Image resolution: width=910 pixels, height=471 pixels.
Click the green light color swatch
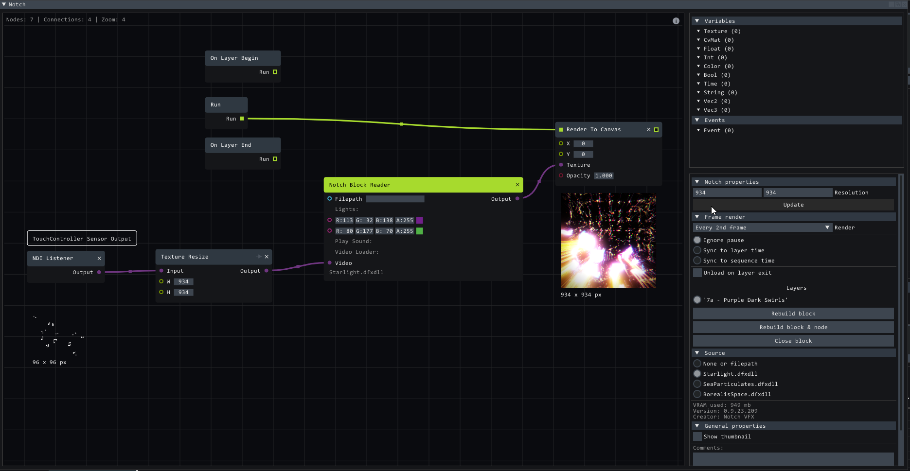pos(419,231)
